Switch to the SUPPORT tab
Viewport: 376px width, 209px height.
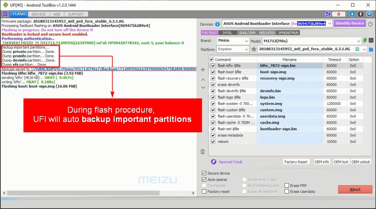pyautogui.click(x=76, y=14)
